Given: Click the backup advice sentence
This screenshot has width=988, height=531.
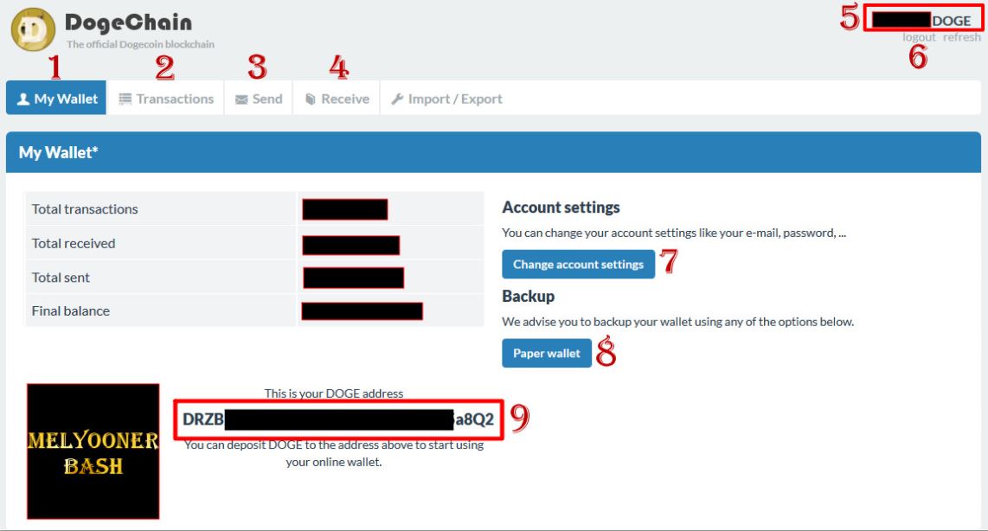Looking at the screenshot, I should coord(678,322).
